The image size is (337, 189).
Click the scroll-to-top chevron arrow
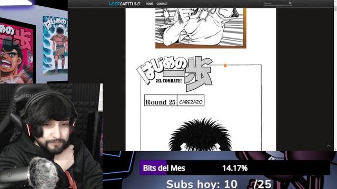pos(329,146)
